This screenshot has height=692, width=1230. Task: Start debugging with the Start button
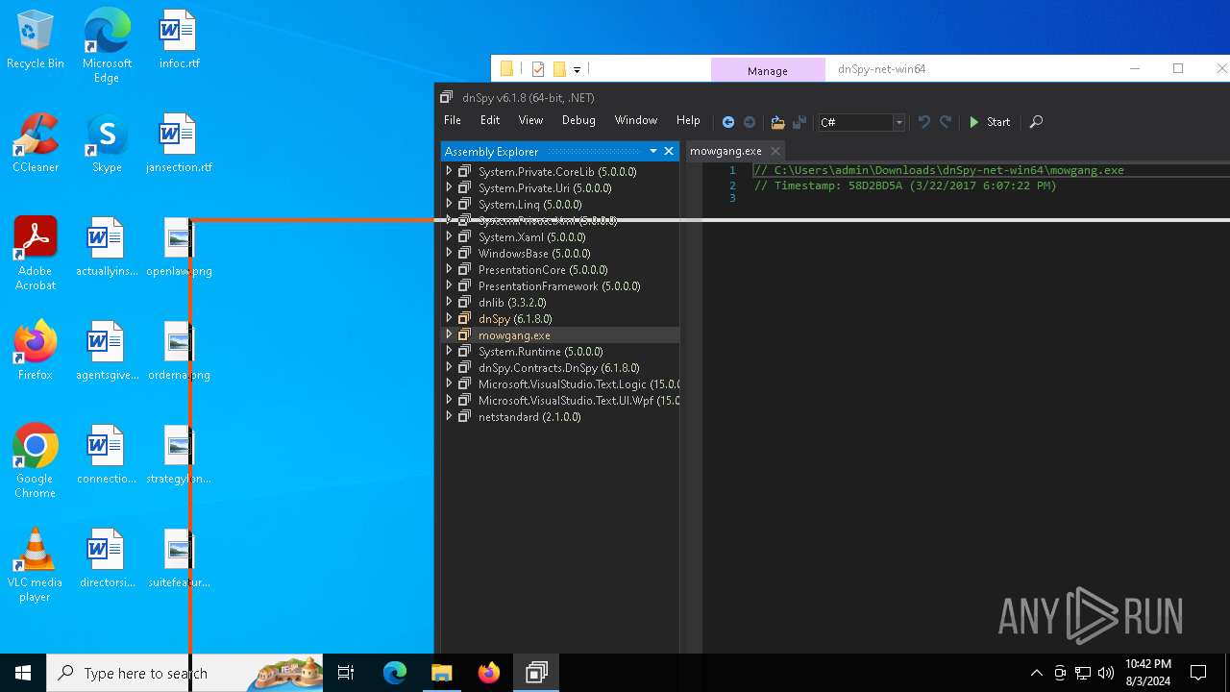point(989,122)
